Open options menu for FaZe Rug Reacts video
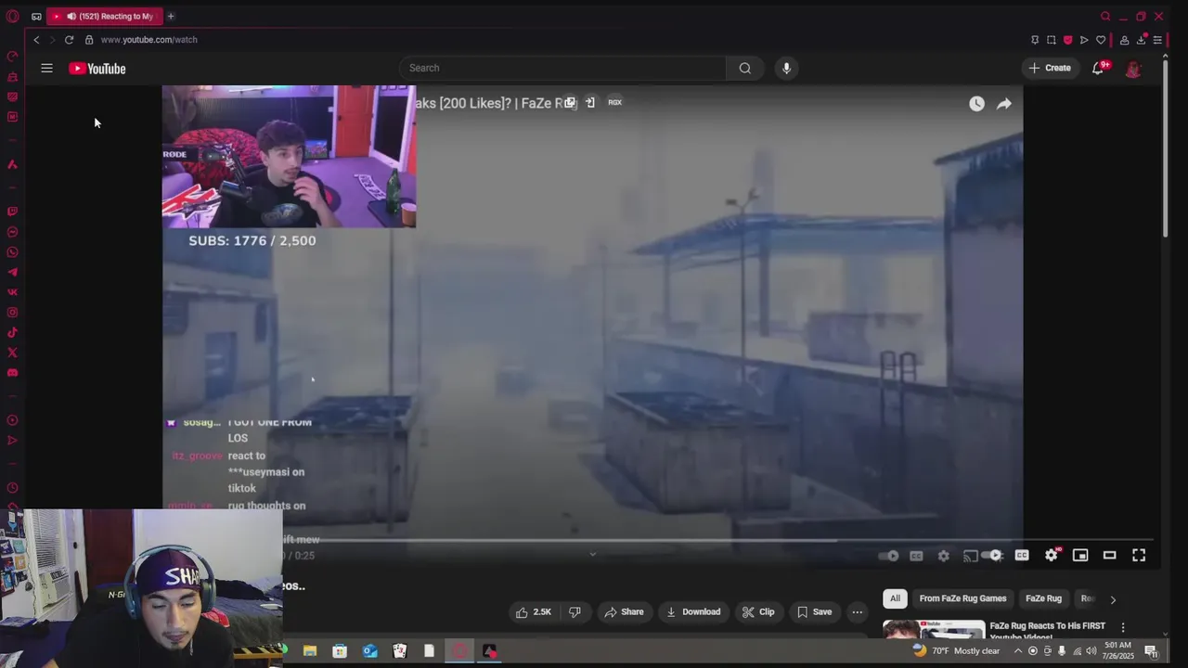The height and width of the screenshot is (668, 1188). point(1123,628)
